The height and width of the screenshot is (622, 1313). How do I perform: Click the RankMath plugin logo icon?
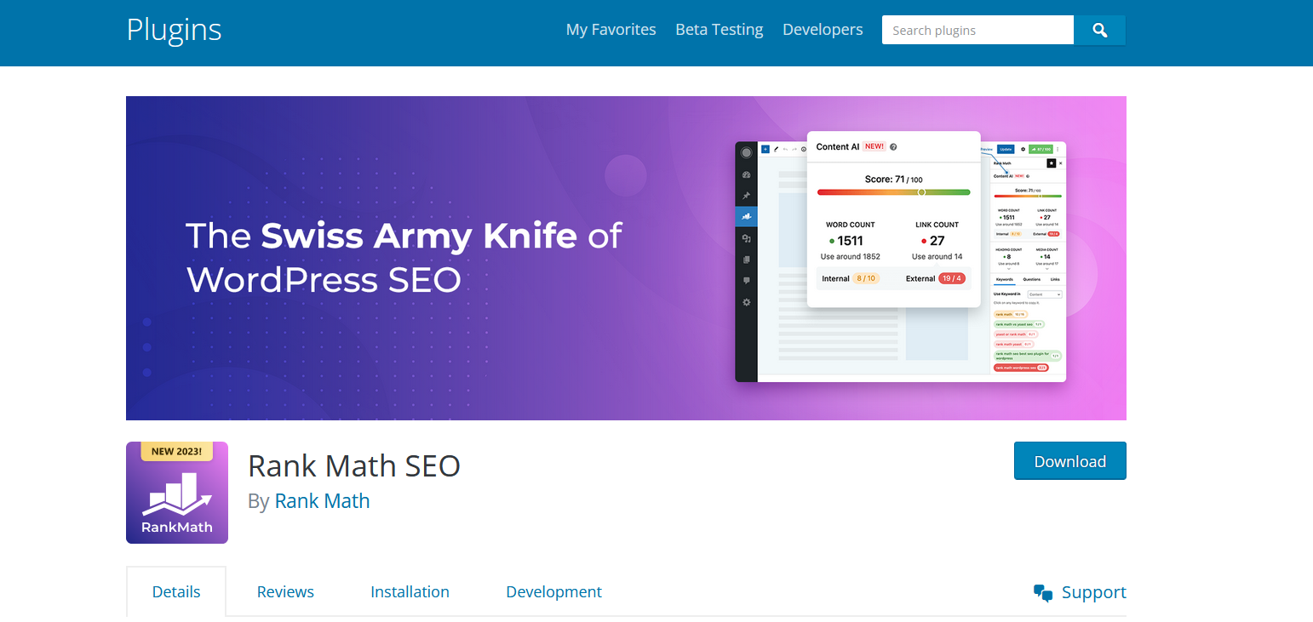(x=177, y=493)
